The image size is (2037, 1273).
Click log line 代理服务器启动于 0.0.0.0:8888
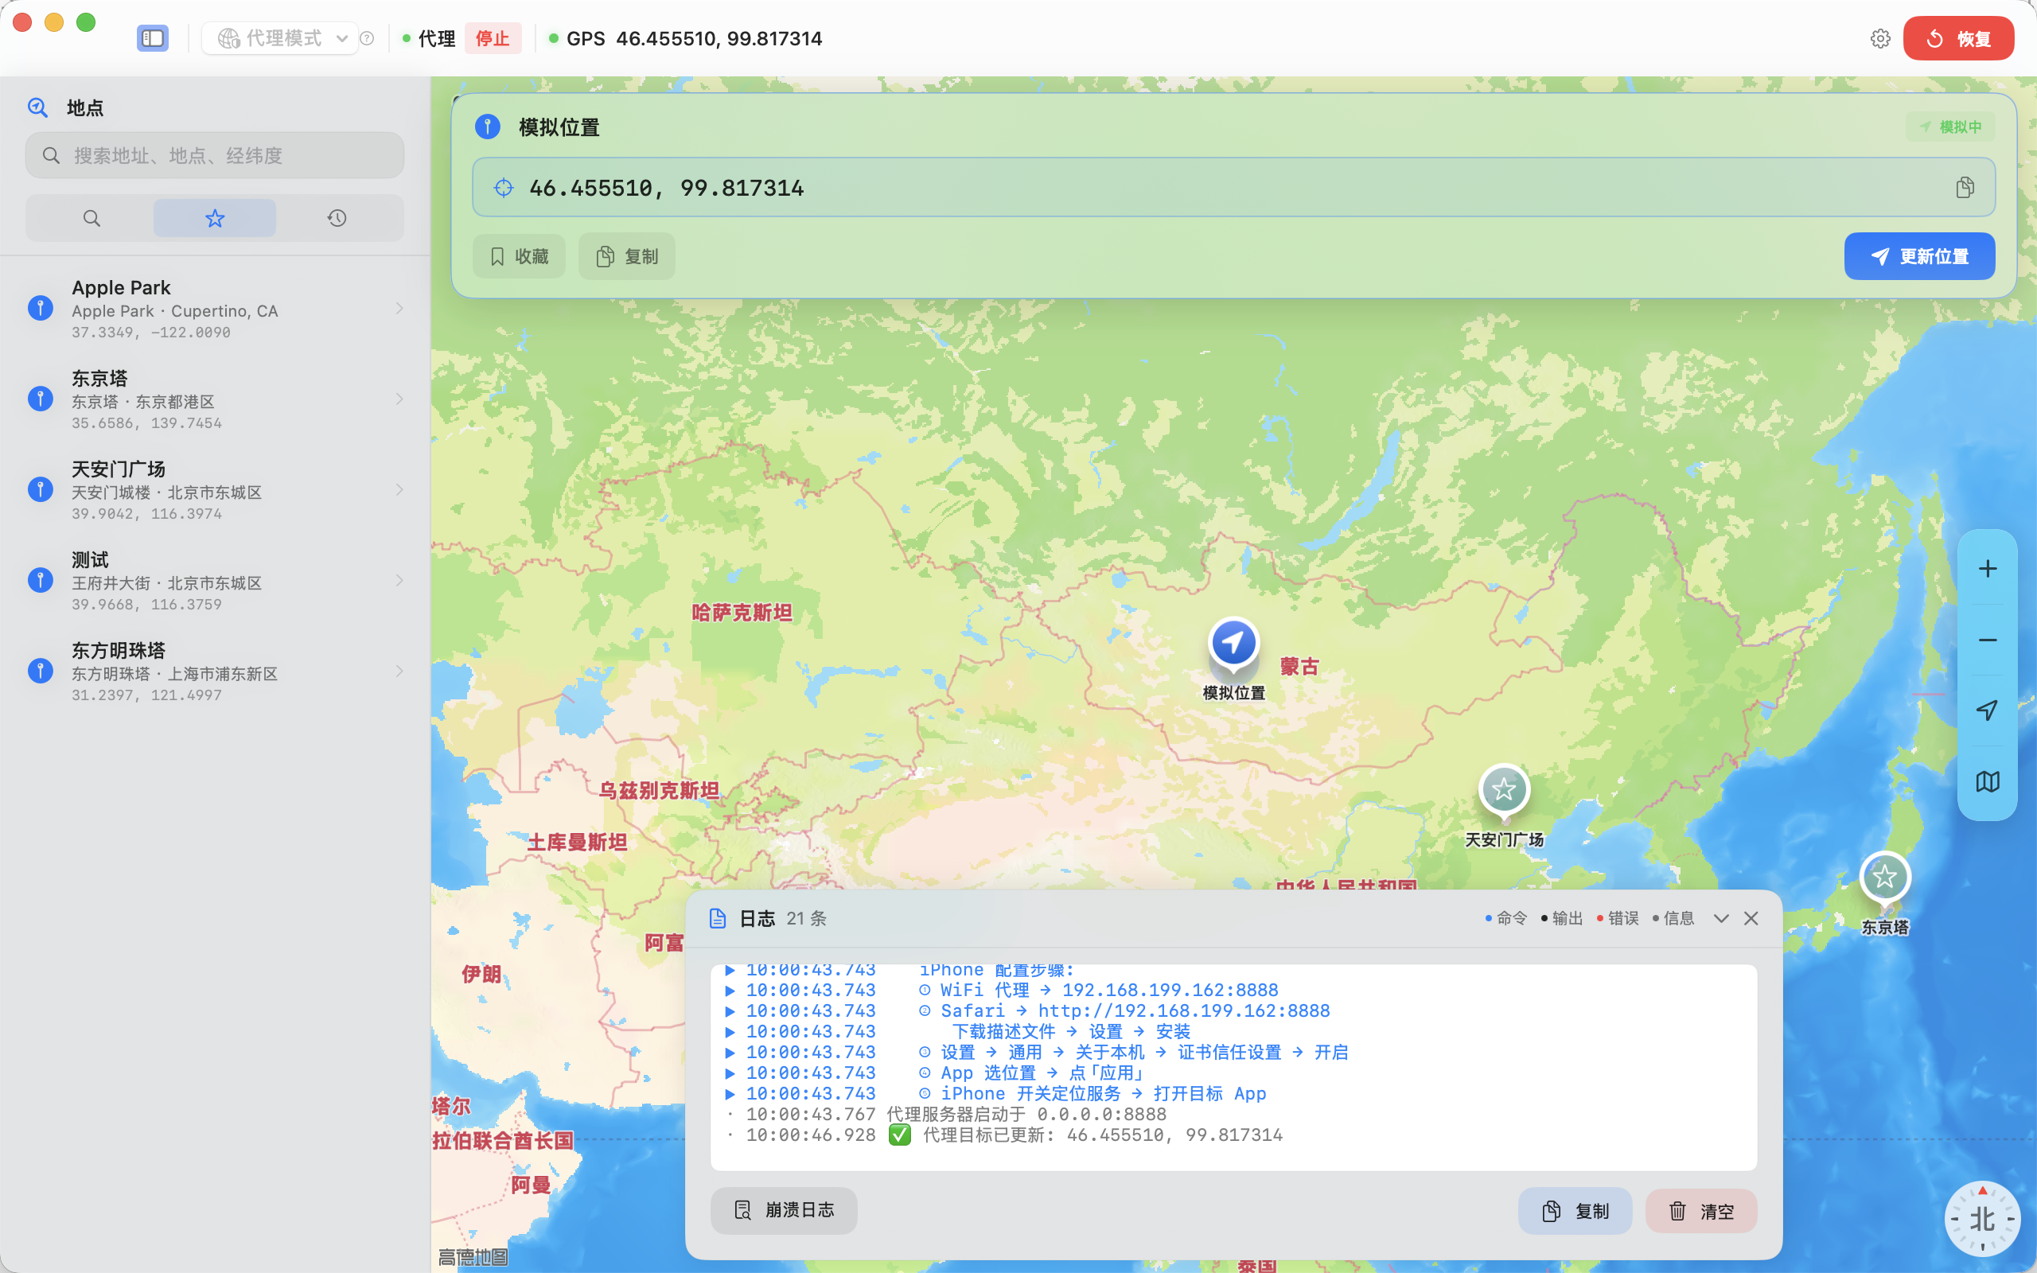(x=947, y=1114)
